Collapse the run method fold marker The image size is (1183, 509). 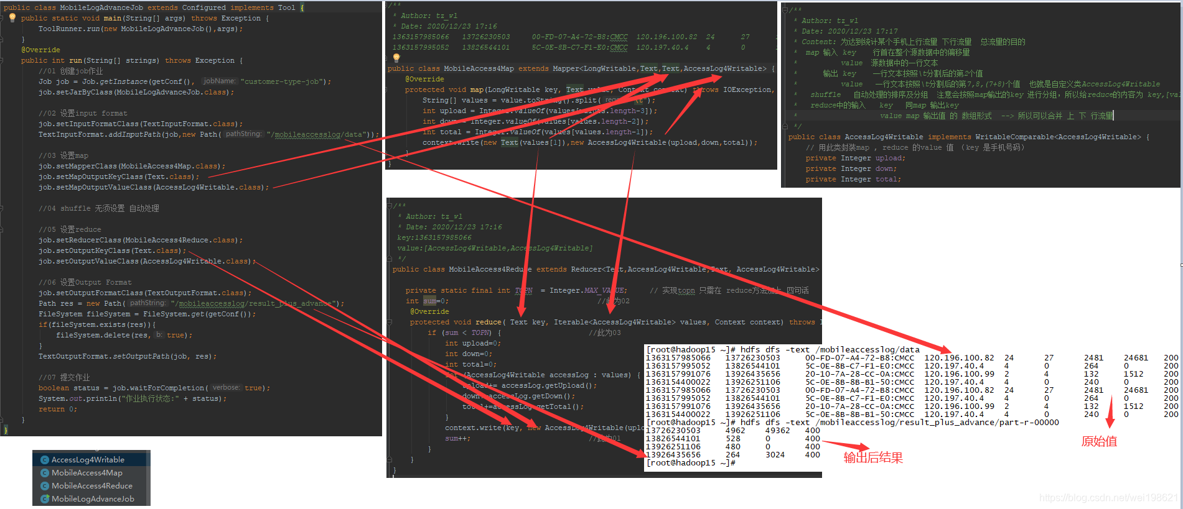[2, 61]
